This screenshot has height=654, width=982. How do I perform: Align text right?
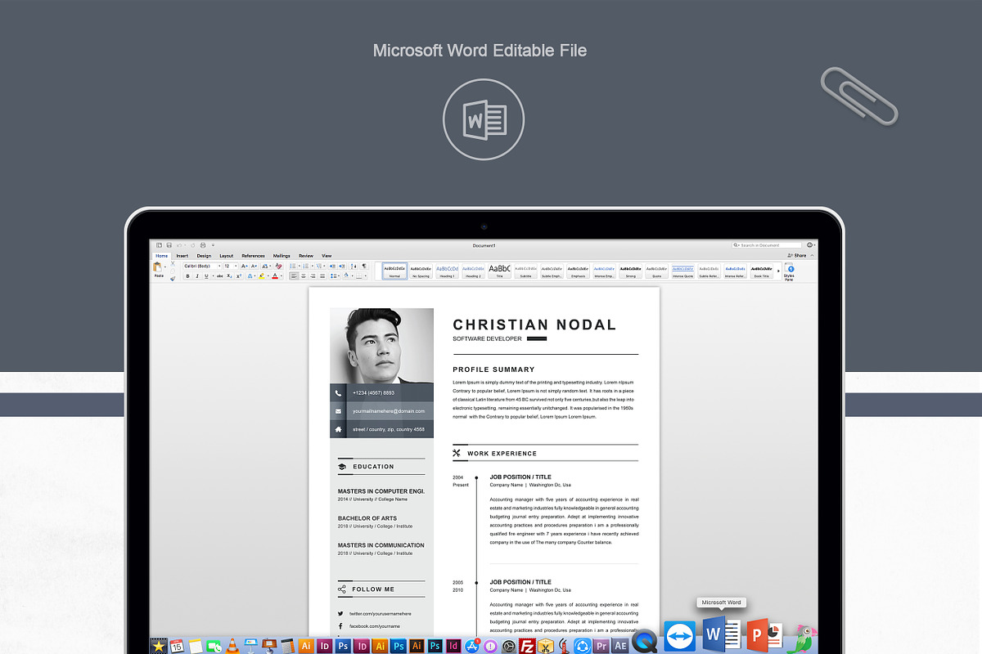pyautogui.click(x=313, y=276)
